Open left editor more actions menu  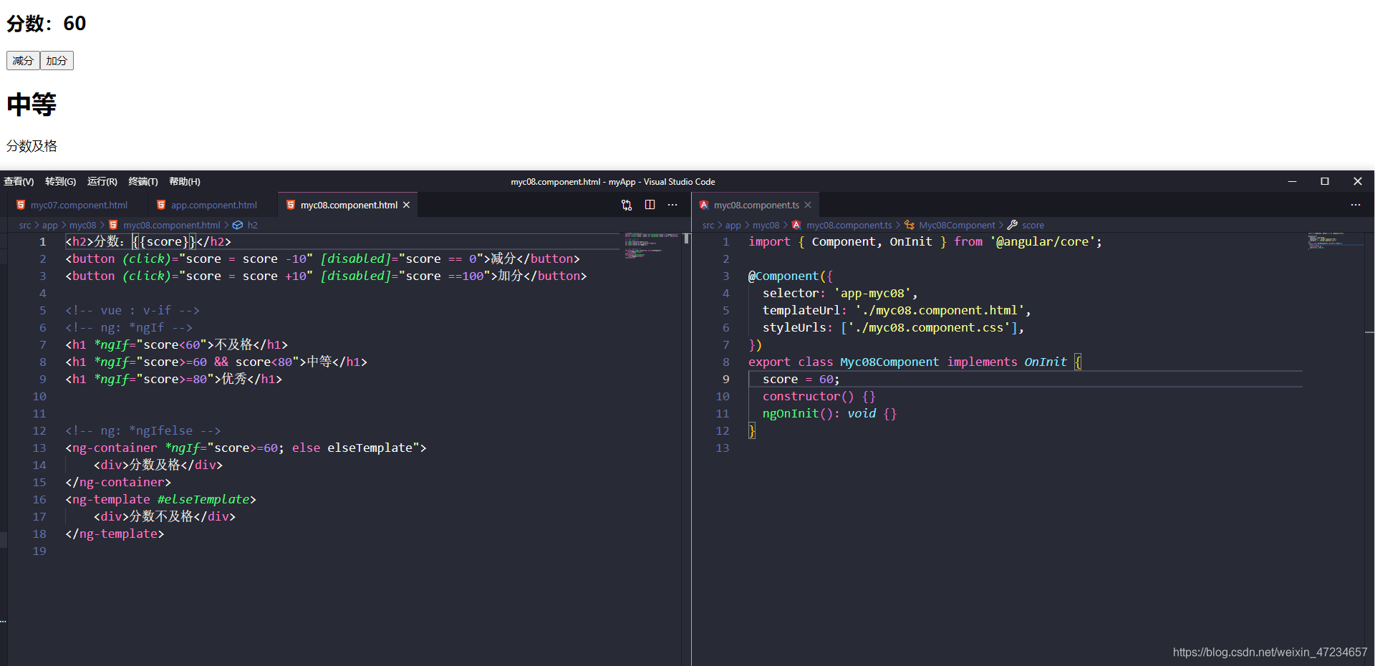click(672, 205)
